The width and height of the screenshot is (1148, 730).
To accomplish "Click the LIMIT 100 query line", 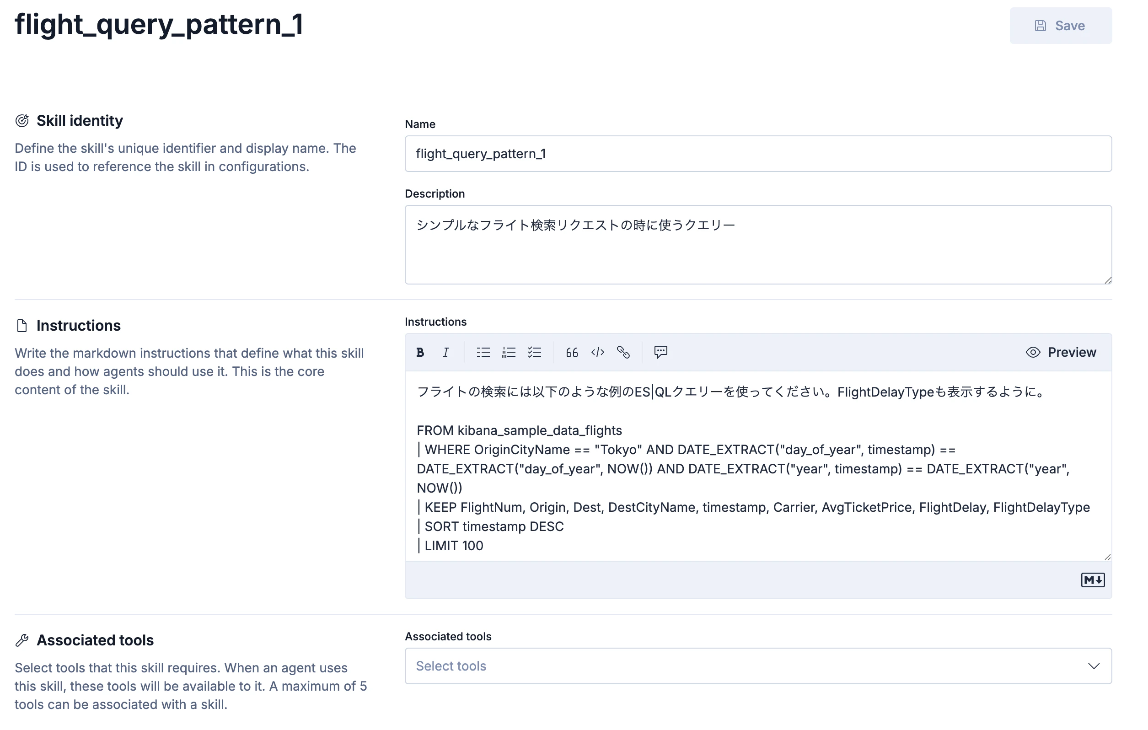I will 454,546.
